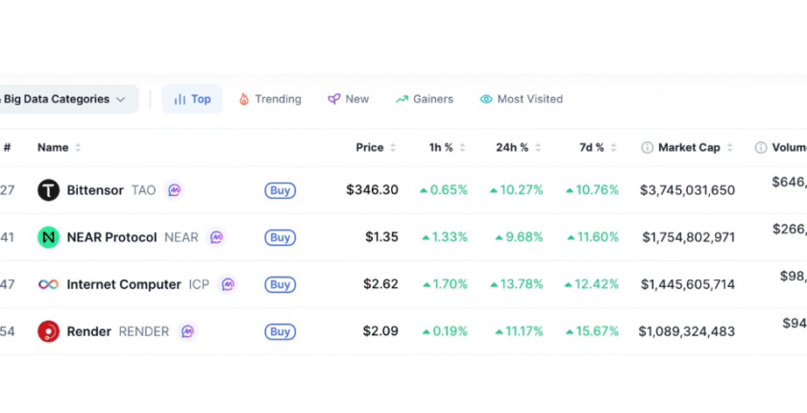Click the purple badge icon beside NEAR
Viewport: 807px width, 413px height.
tap(217, 237)
